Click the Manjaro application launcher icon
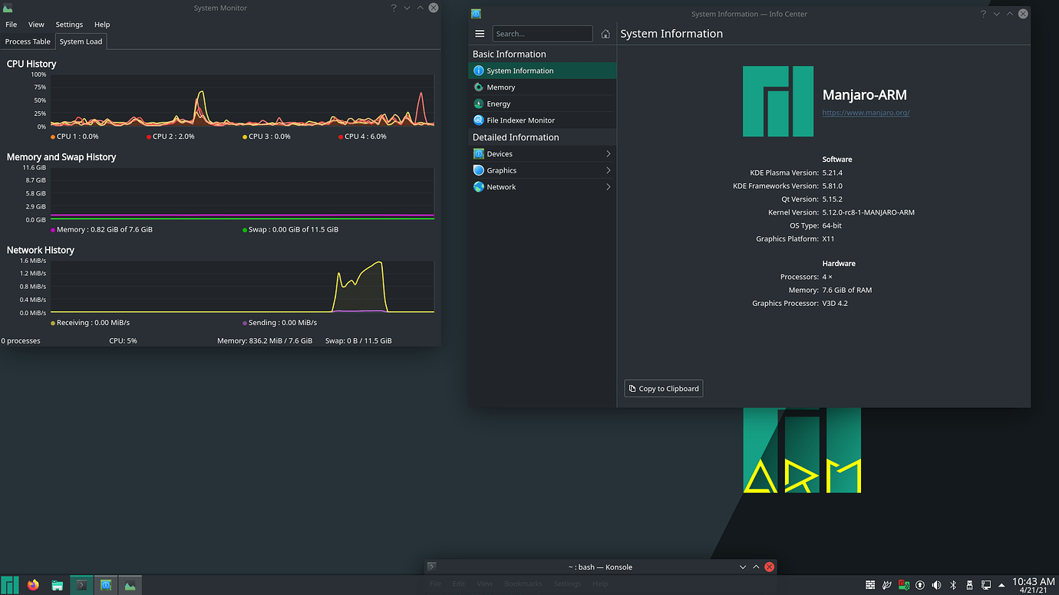 pos(8,584)
